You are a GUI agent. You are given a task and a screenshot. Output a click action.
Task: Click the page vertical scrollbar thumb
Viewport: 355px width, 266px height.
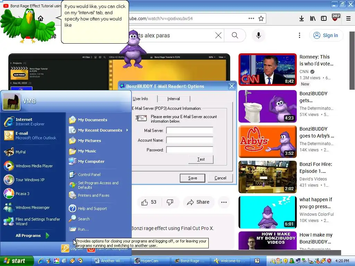[352, 61]
